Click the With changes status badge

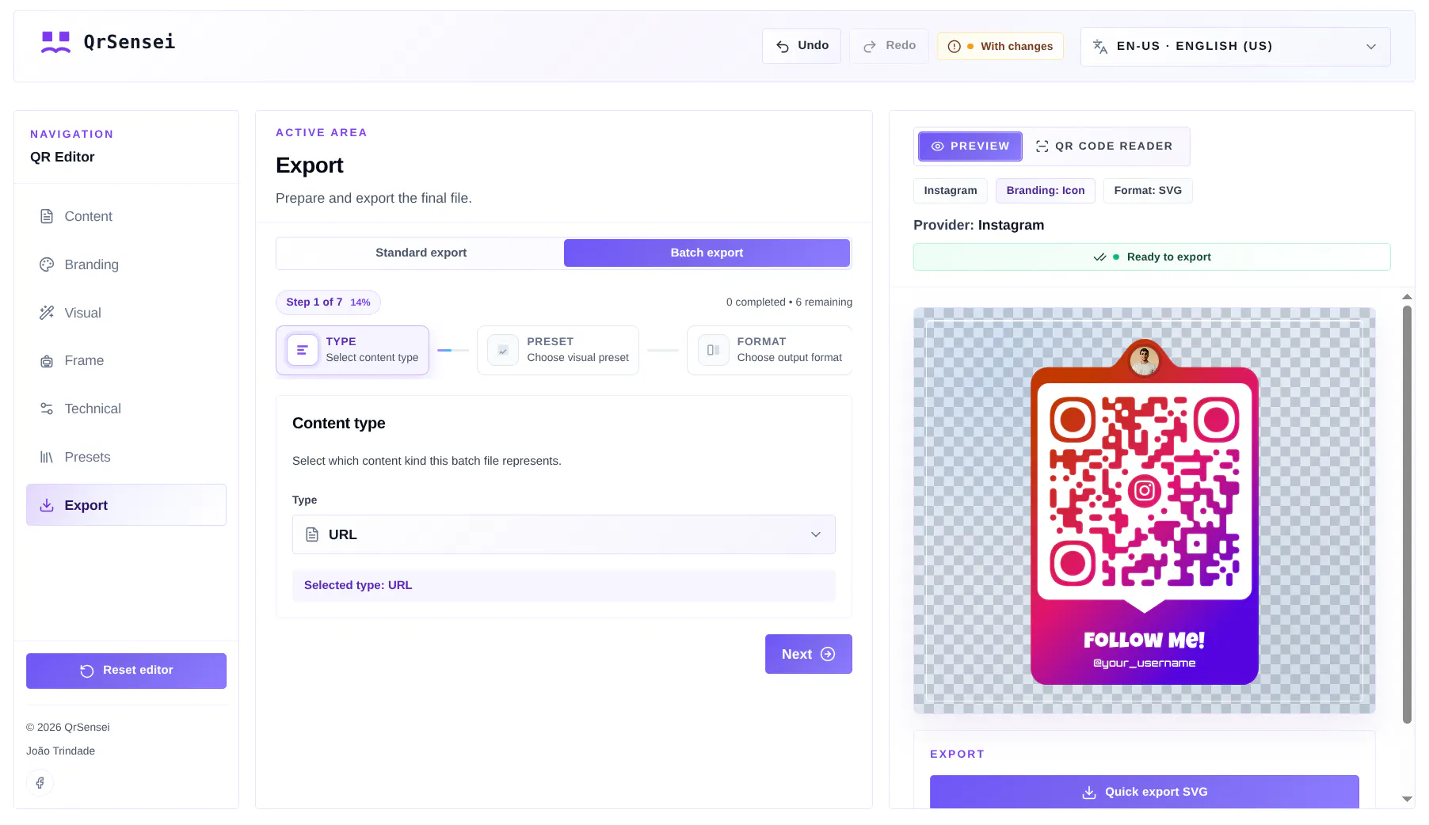(x=1000, y=46)
